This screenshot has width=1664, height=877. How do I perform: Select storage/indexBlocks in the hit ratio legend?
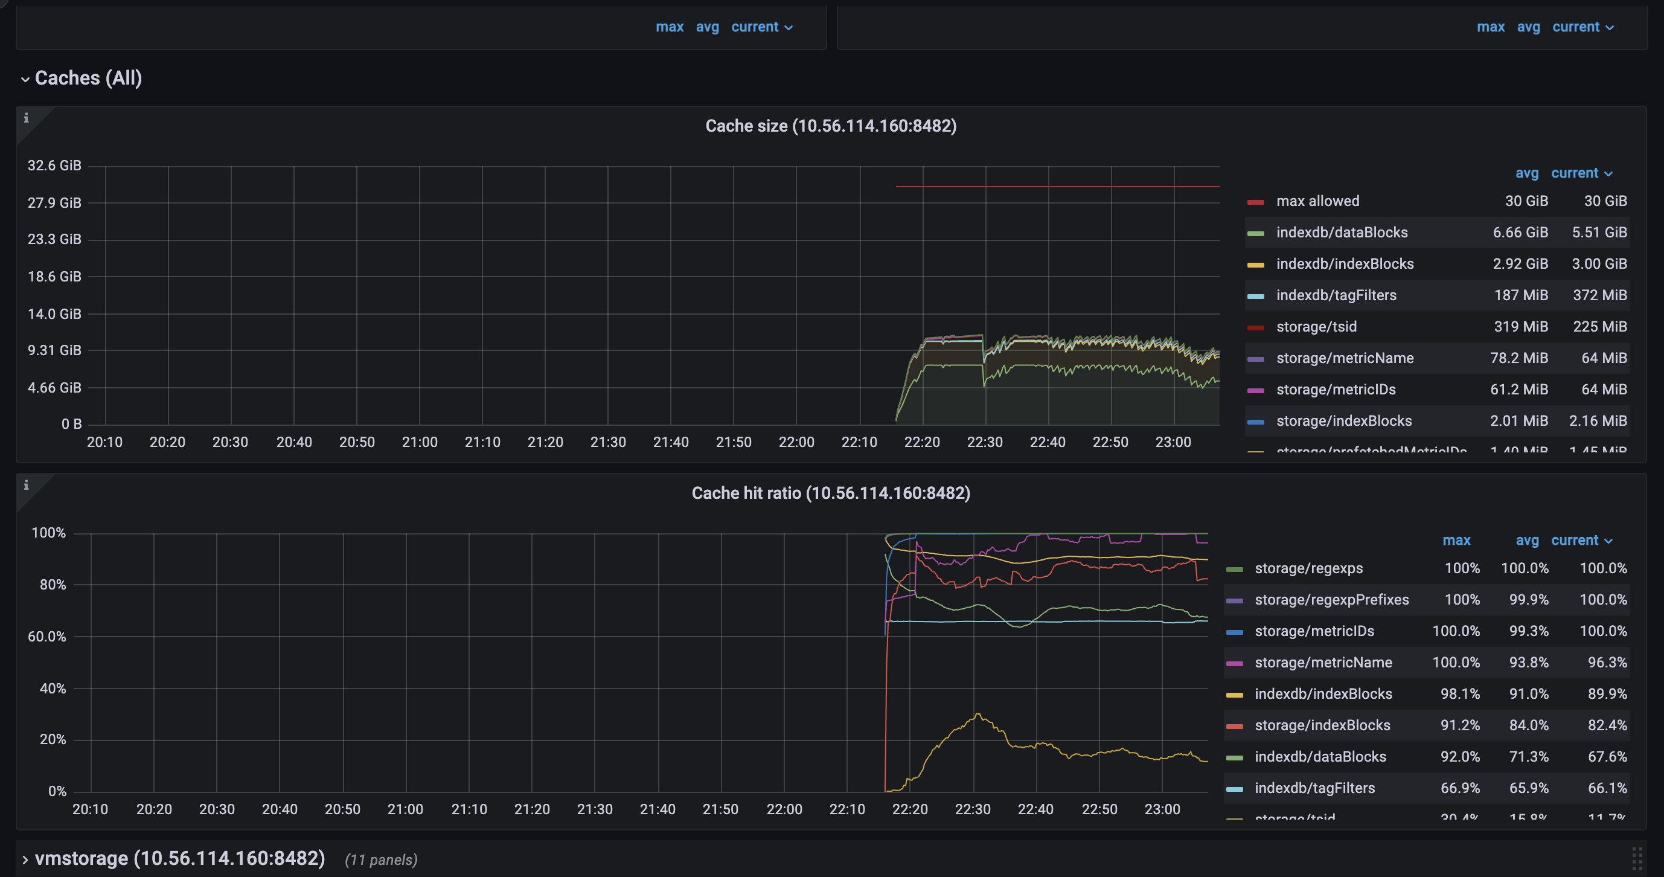[1322, 725]
